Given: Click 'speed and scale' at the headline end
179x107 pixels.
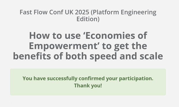Looking at the screenshot, I should coord(126,56).
